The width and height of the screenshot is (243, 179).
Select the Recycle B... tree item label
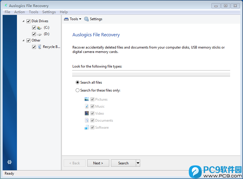click(x=51, y=47)
